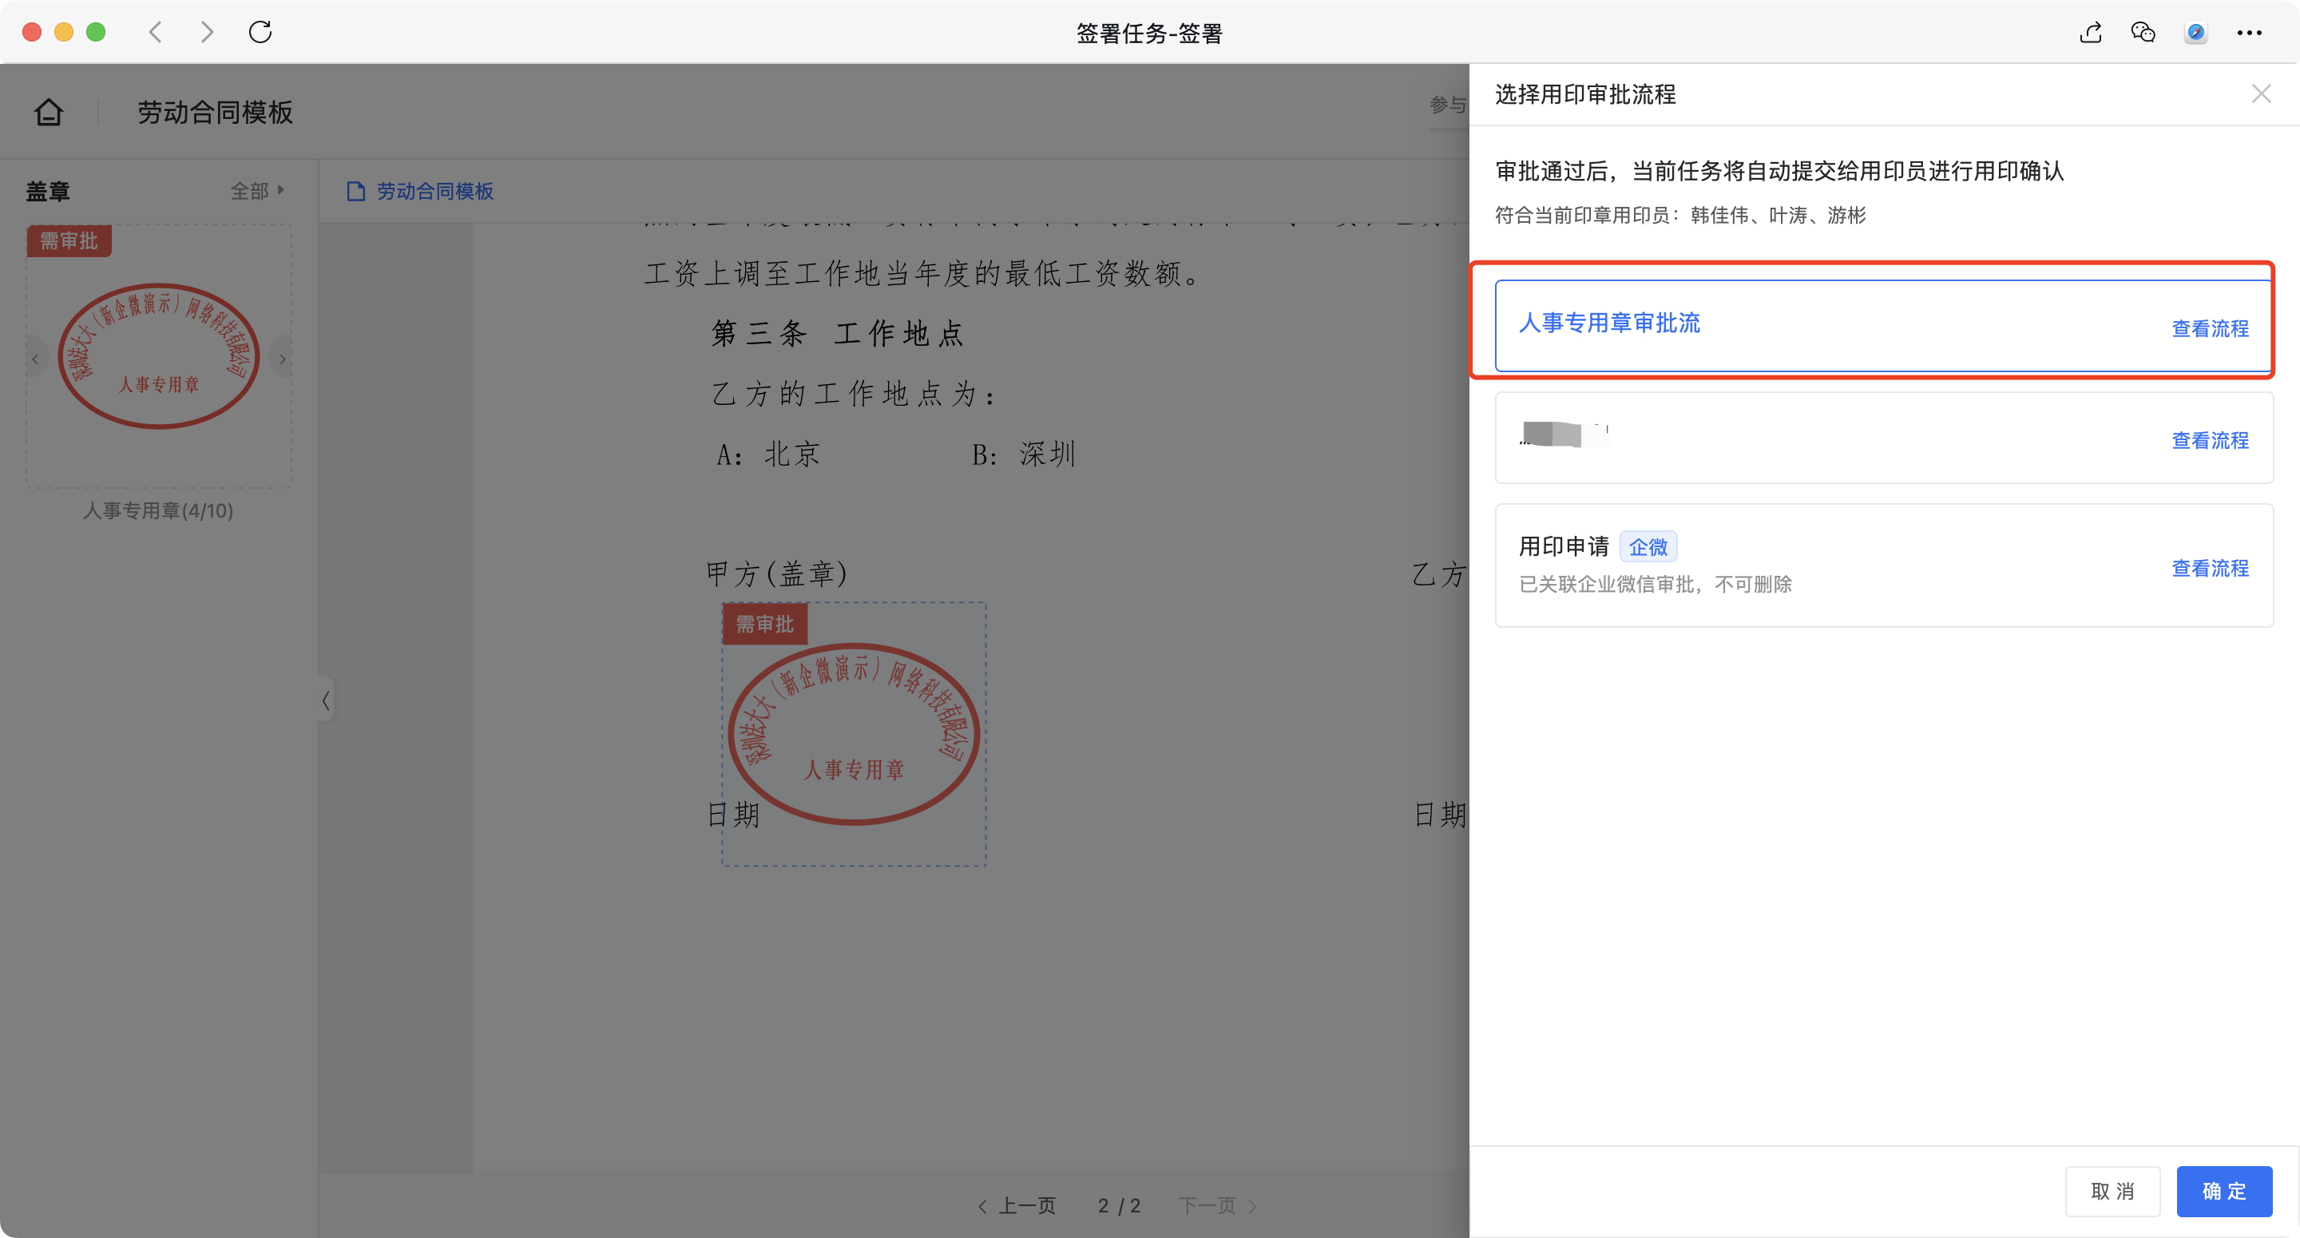Click the share icon in title bar
2300x1238 pixels.
click(x=2090, y=33)
